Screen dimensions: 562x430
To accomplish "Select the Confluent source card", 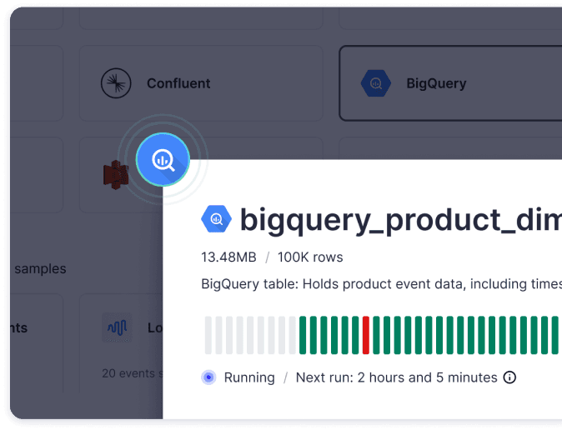I will 201,83.
